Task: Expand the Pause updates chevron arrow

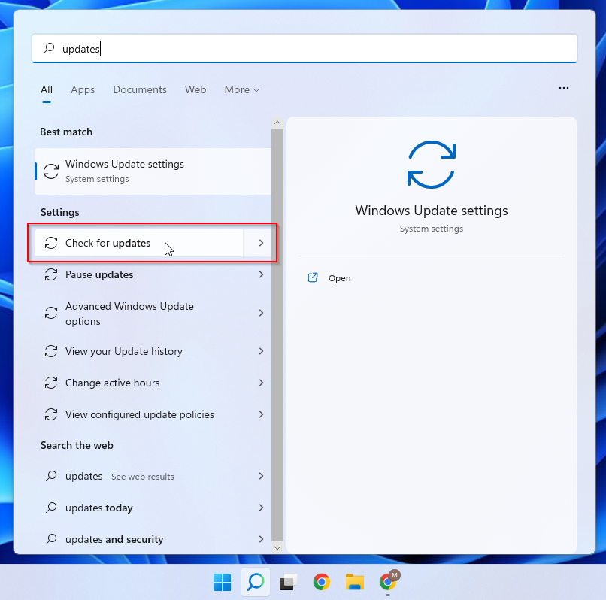Action: [261, 274]
